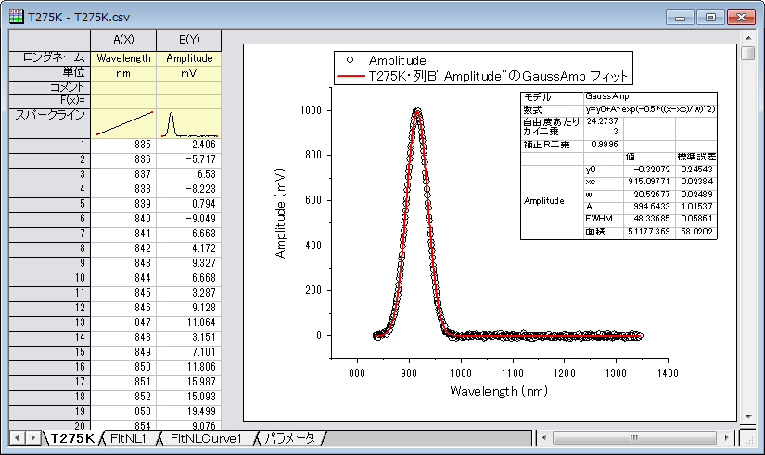Click the xc value 915.09771
765x455 pixels.
648,182
